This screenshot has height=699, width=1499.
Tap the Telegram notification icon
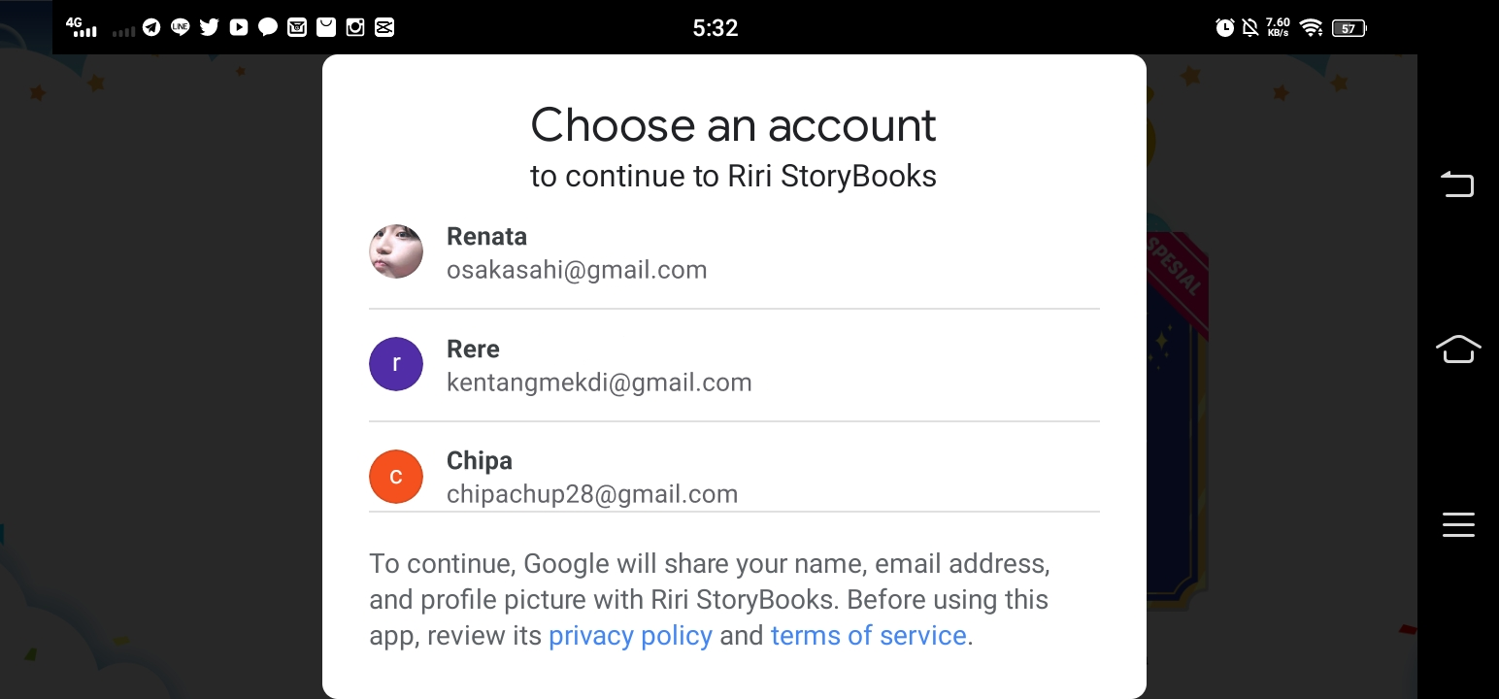tap(151, 27)
